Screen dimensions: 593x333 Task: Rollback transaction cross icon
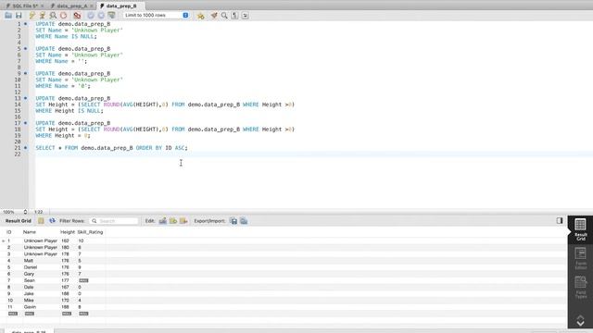(x=101, y=16)
